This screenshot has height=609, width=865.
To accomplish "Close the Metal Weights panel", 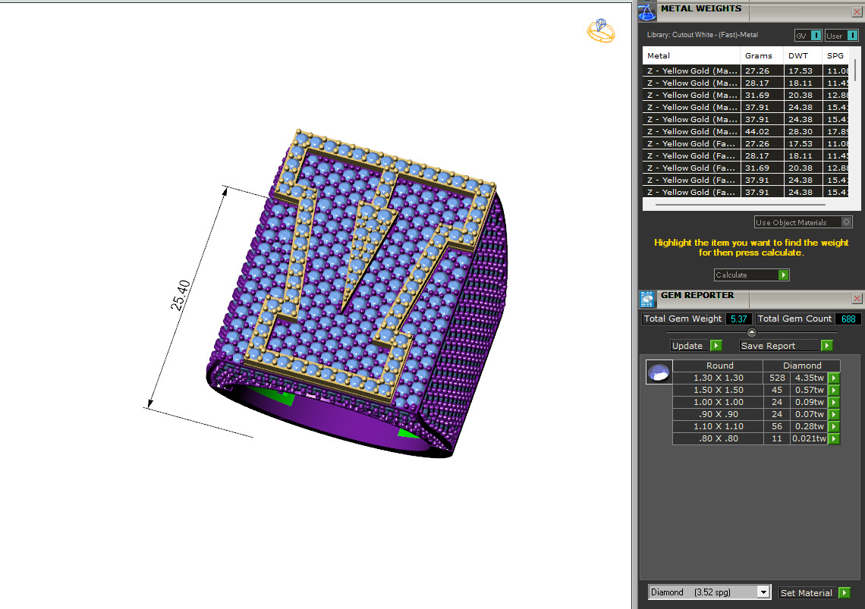I will click(857, 11).
